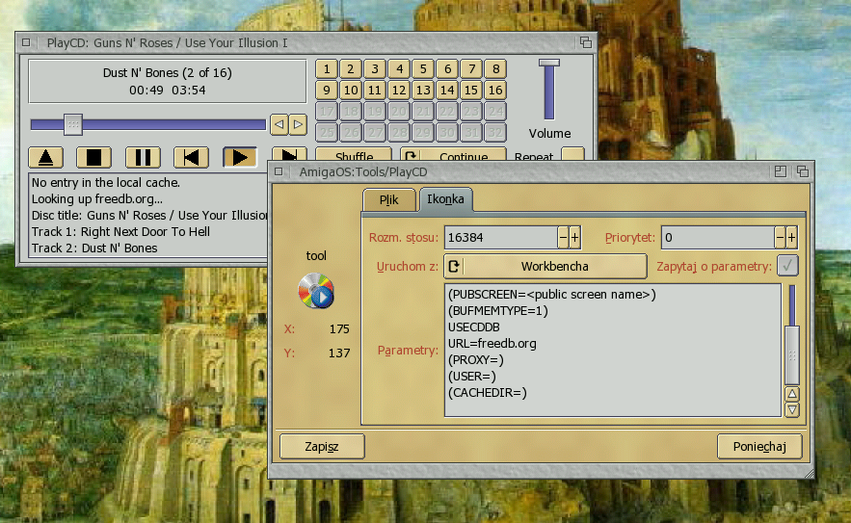Viewport: 851px width, 523px height.
Task: Decrease stack size with minus button
Action: 563,238
